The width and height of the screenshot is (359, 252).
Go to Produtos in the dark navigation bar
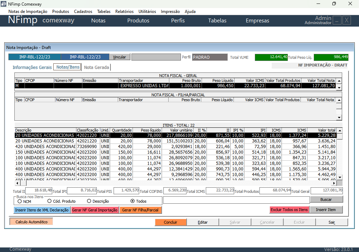coord(138,21)
